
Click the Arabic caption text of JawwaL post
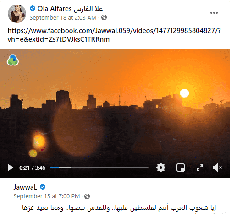pos(120,208)
